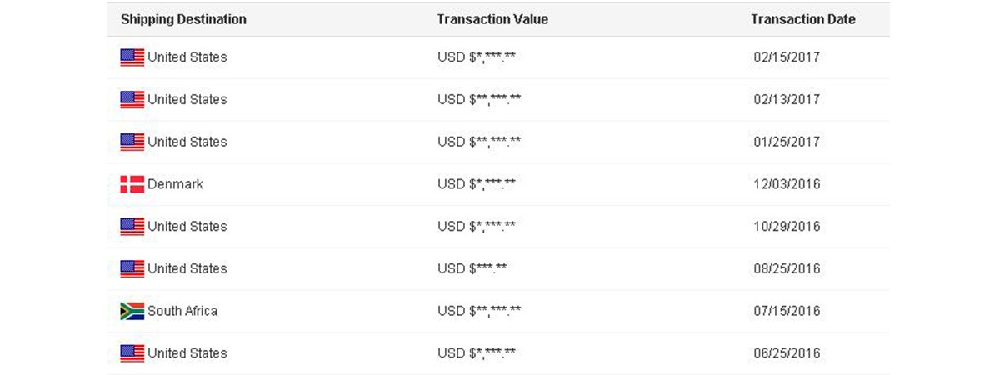This screenshot has height=375, width=1000.
Task: Click the 07/15/2016 transaction date
Action: coord(786,311)
